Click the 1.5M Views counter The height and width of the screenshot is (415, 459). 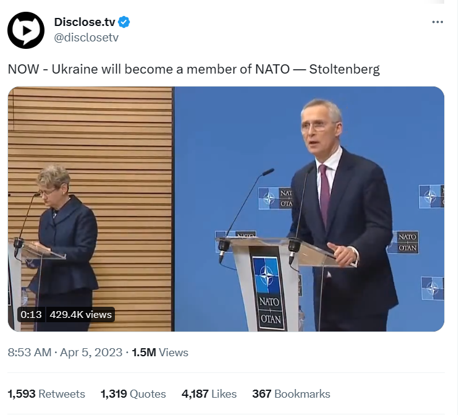click(160, 353)
